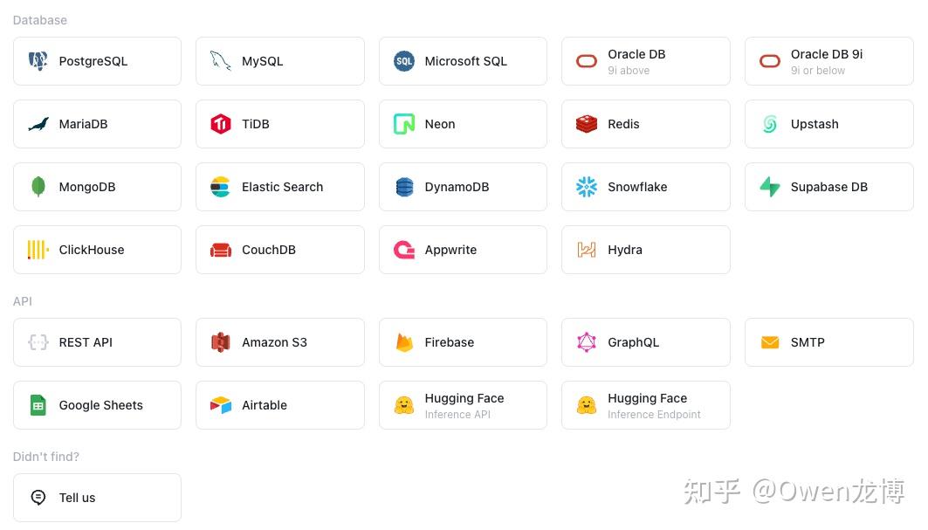928x530 pixels.
Task: Click the Microsoft SQL blue icon
Action: (x=404, y=61)
